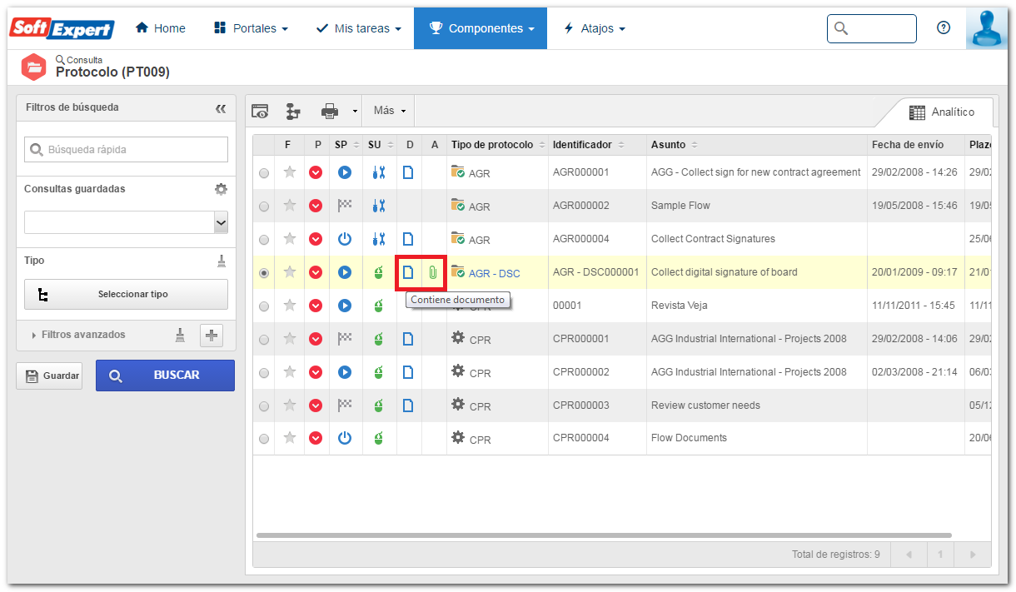Screen dimensions: 1016x592
Task: Click the print toolbar icon
Action: click(x=330, y=111)
